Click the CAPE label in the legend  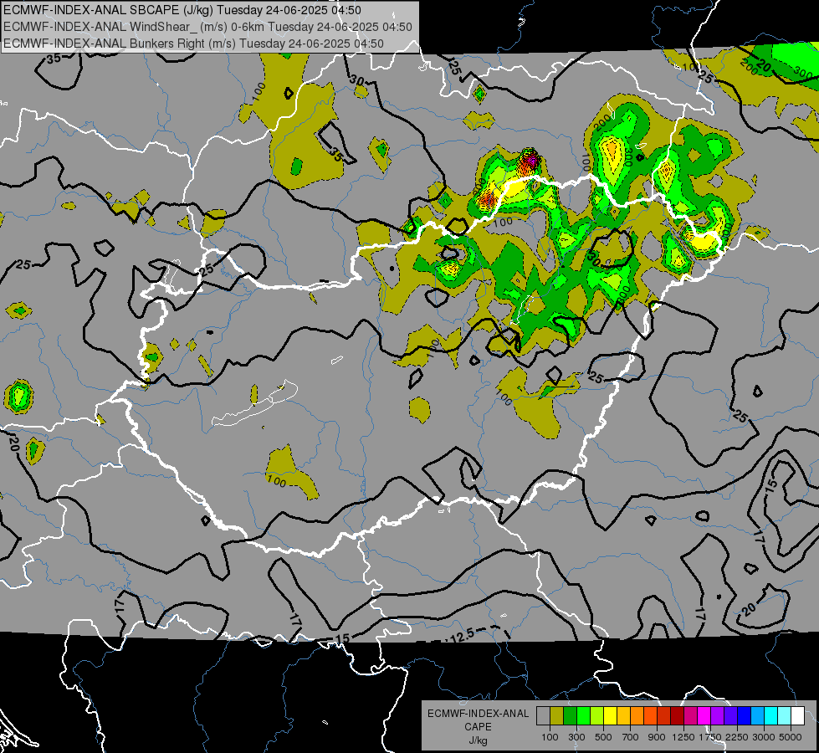point(478,727)
